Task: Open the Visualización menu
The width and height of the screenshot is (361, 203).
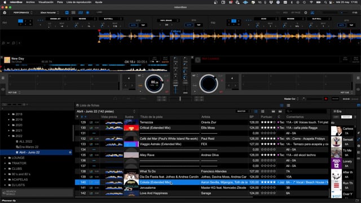Action: click(46, 2)
